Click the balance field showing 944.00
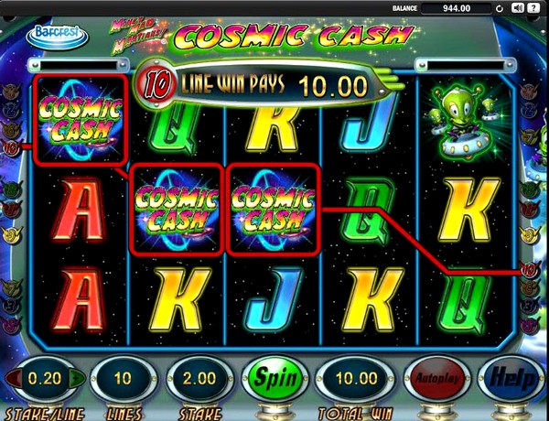The width and height of the screenshot is (549, 421). (x=457, y=8)
